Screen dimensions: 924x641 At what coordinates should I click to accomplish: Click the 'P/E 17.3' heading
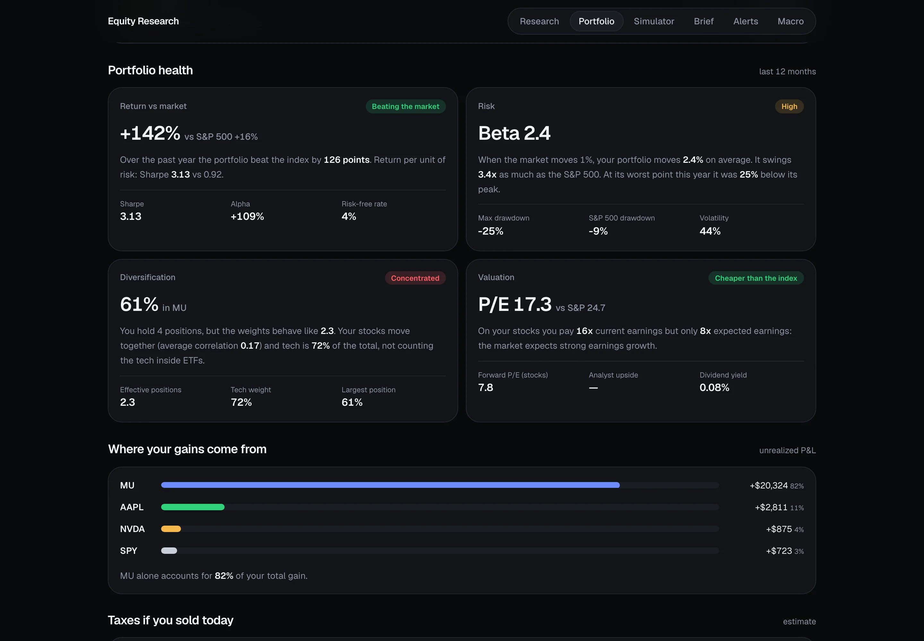point(515,304)
